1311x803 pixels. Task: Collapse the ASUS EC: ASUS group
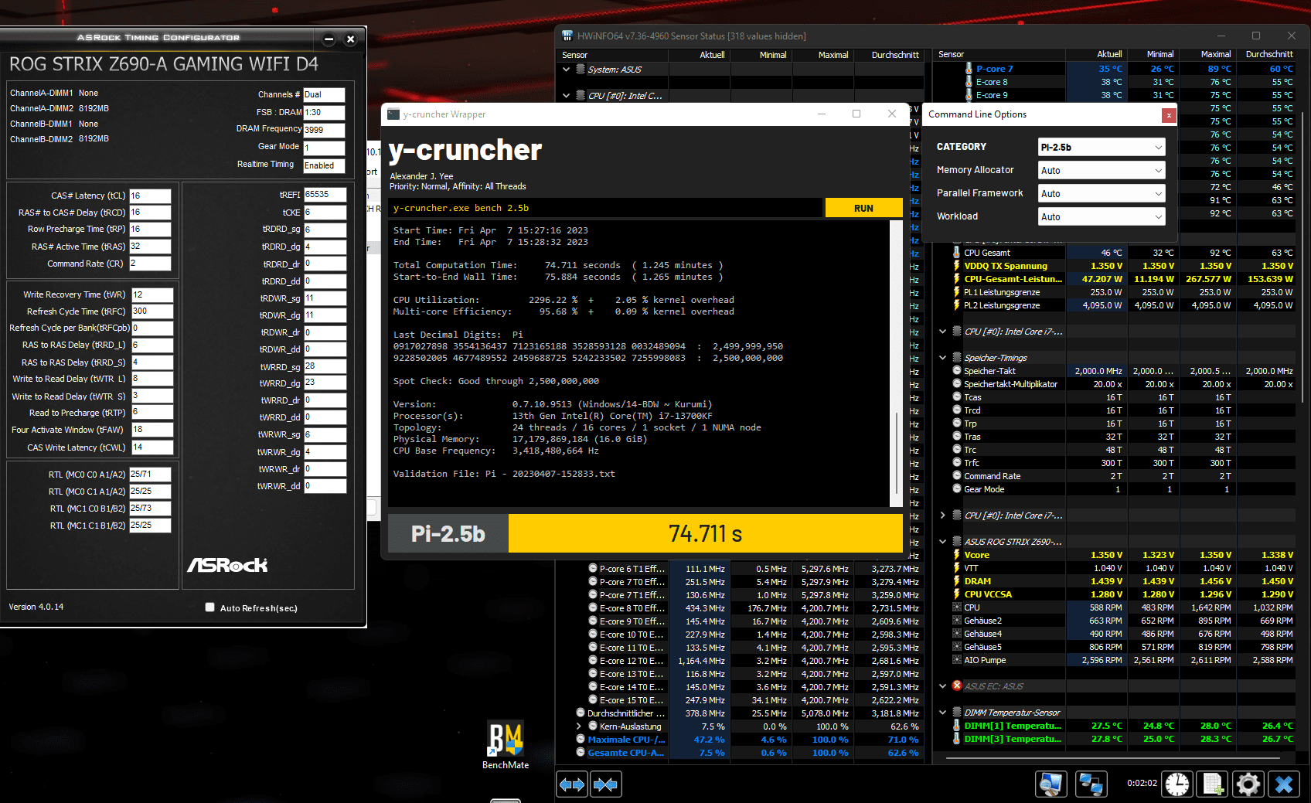tap(943, 686)
